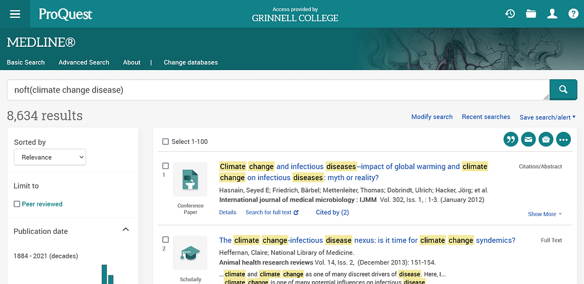The width and height of the screenshot is (584, 284).
Task: Open My Research folder icon
Action: coord(531,14)
